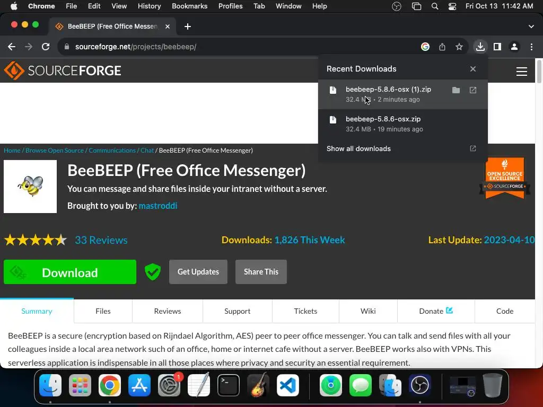Open Chat breadcrumb link
Image resolution: width=543 pixels, height=407 pixels.
point(147,151)
